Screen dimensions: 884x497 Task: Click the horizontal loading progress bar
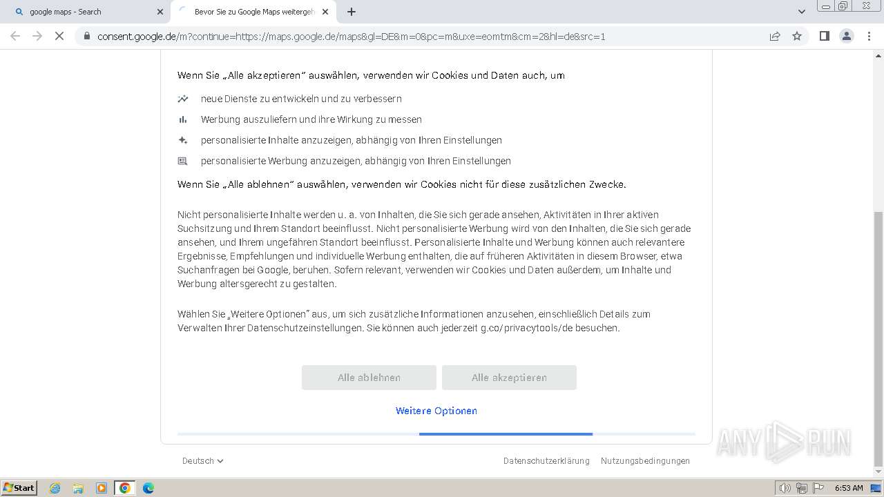(436, 434)
